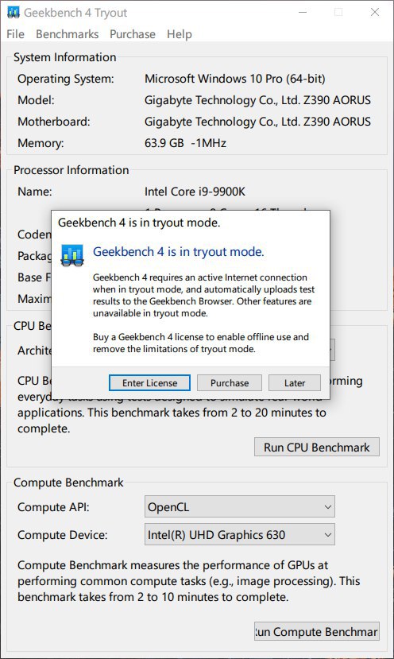Dismiss dialog with the Later button

click(295, 383)
